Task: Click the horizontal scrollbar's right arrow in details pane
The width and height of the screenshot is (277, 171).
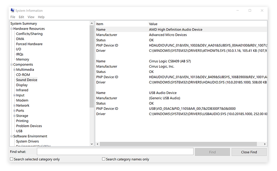Action: tap(265, 144)
